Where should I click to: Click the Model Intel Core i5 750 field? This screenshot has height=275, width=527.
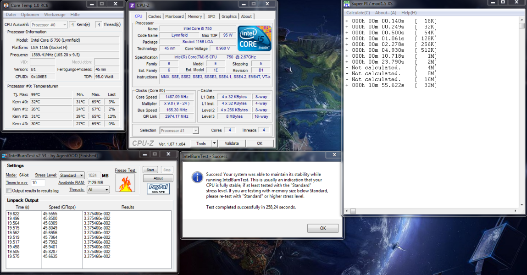point(75,40)
